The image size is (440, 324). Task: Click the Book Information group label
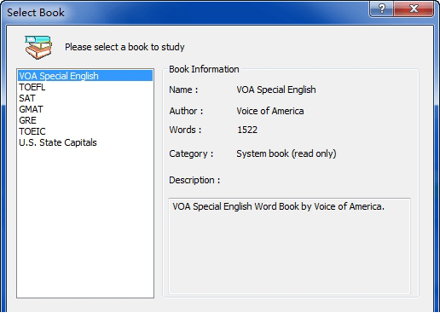click(204, 69)
